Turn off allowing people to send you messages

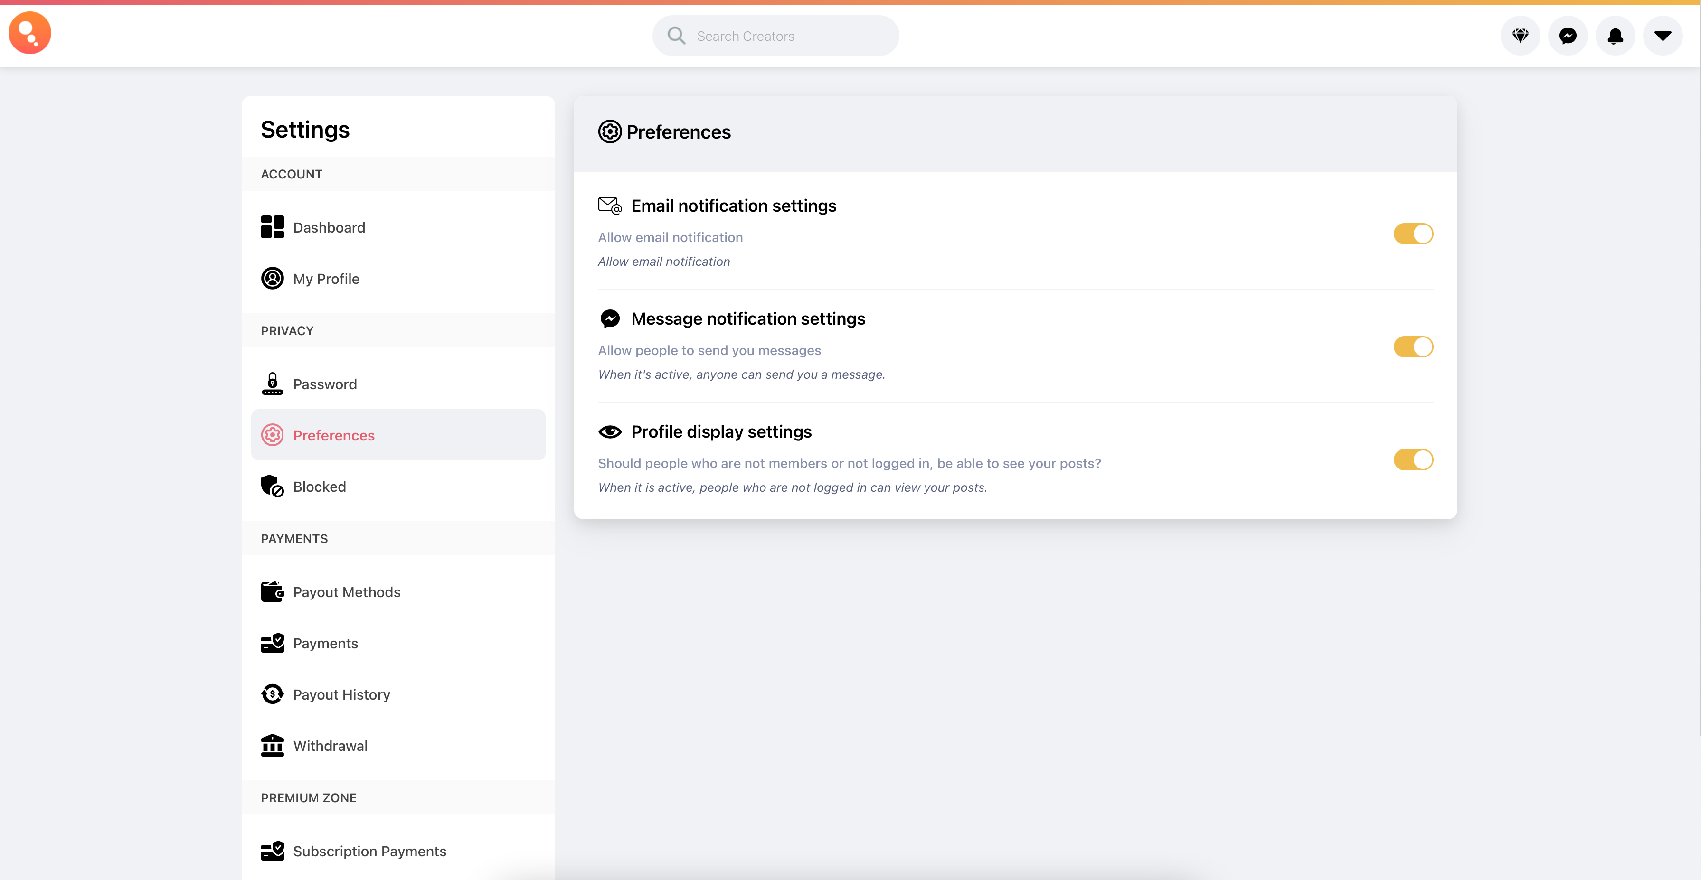(1413, 346)
